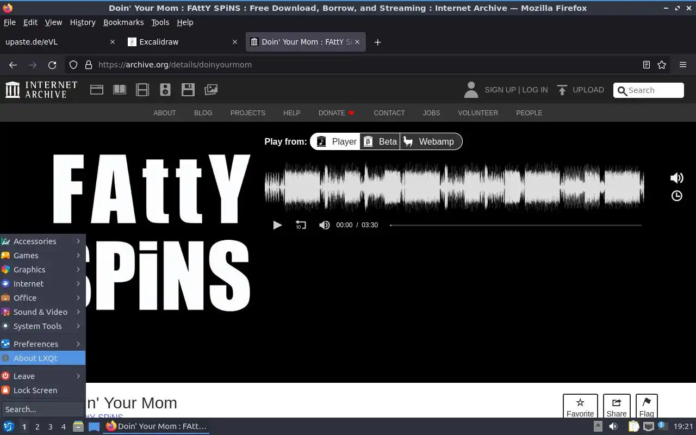The image size is (696, 435).
Task: Expand the Accessories submenu
Action: [42, 241]
